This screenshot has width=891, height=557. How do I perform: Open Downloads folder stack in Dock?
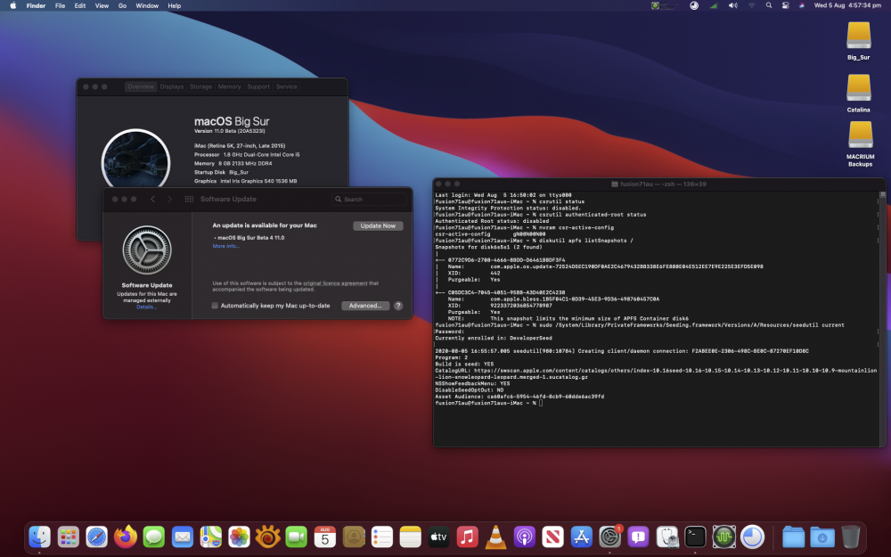point(822,537)
